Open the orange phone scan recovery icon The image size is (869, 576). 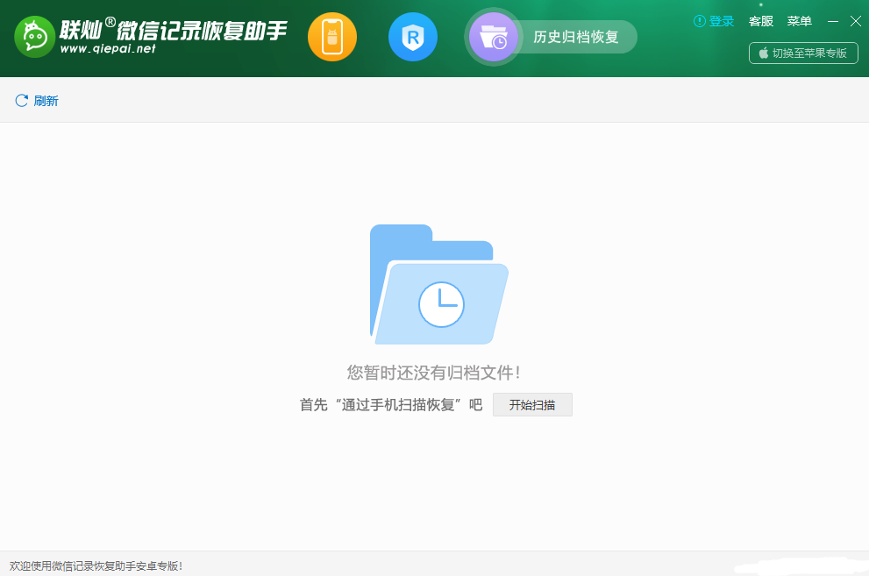pos(332,37)
